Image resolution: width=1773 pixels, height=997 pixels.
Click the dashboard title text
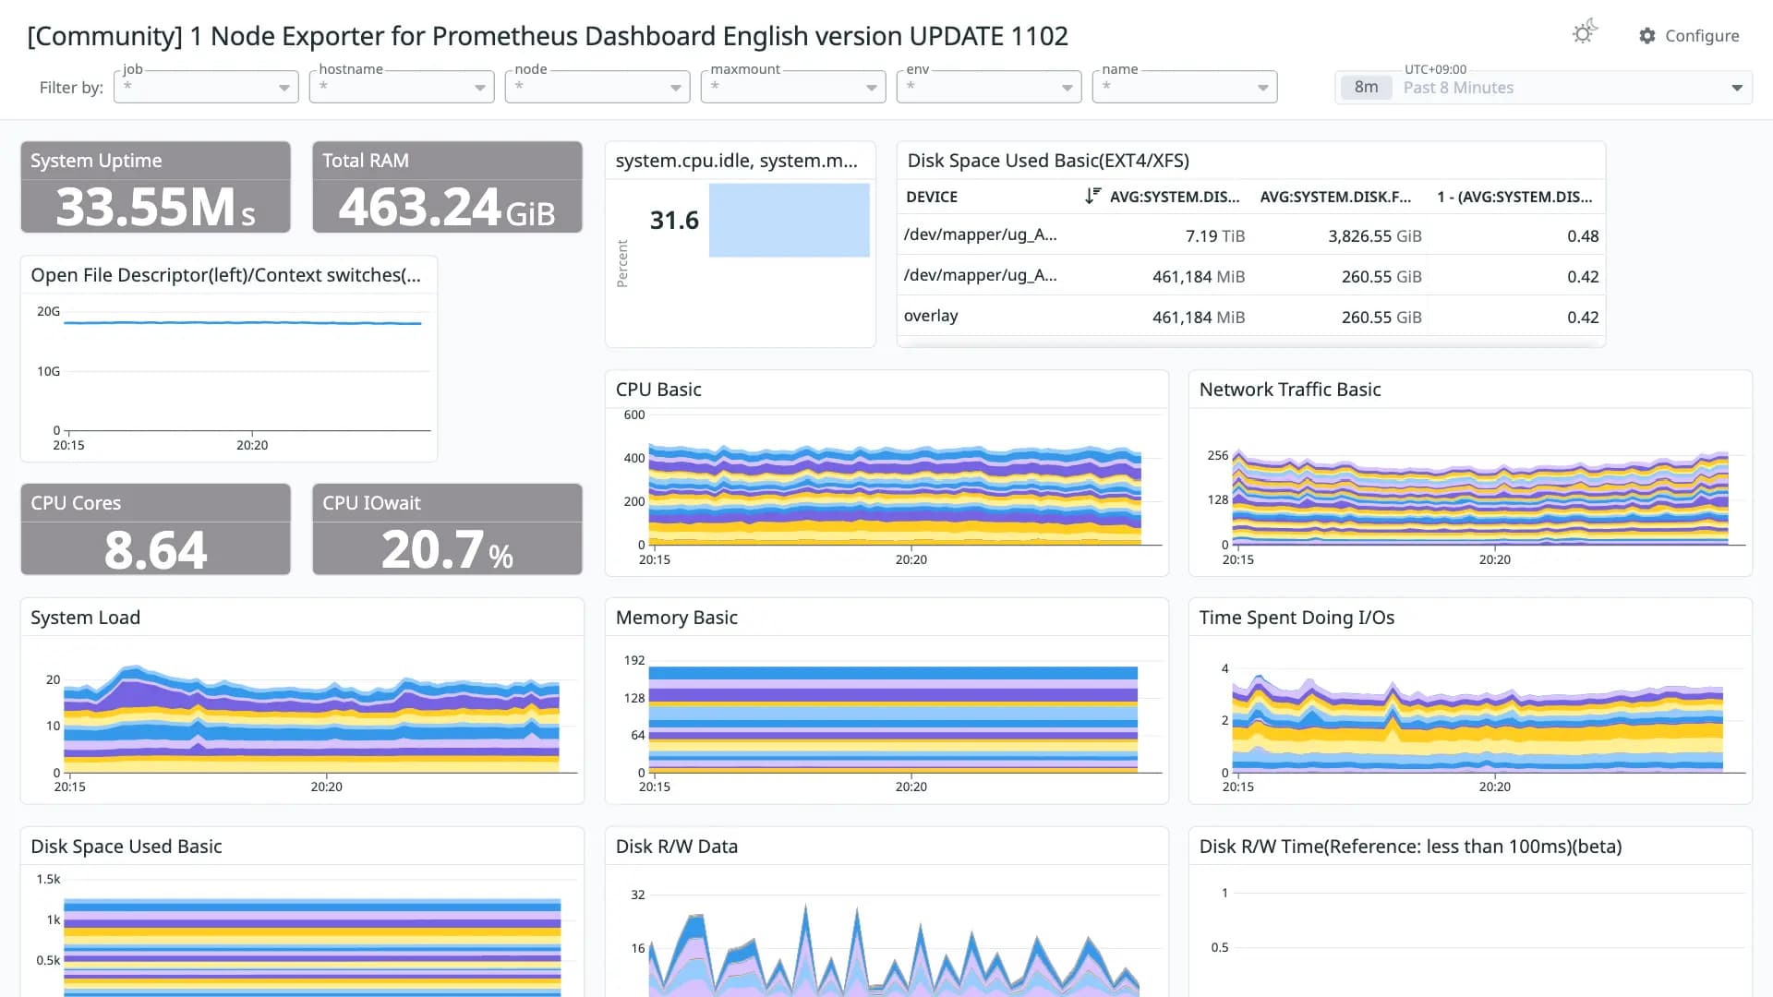[x=548, y=36]
